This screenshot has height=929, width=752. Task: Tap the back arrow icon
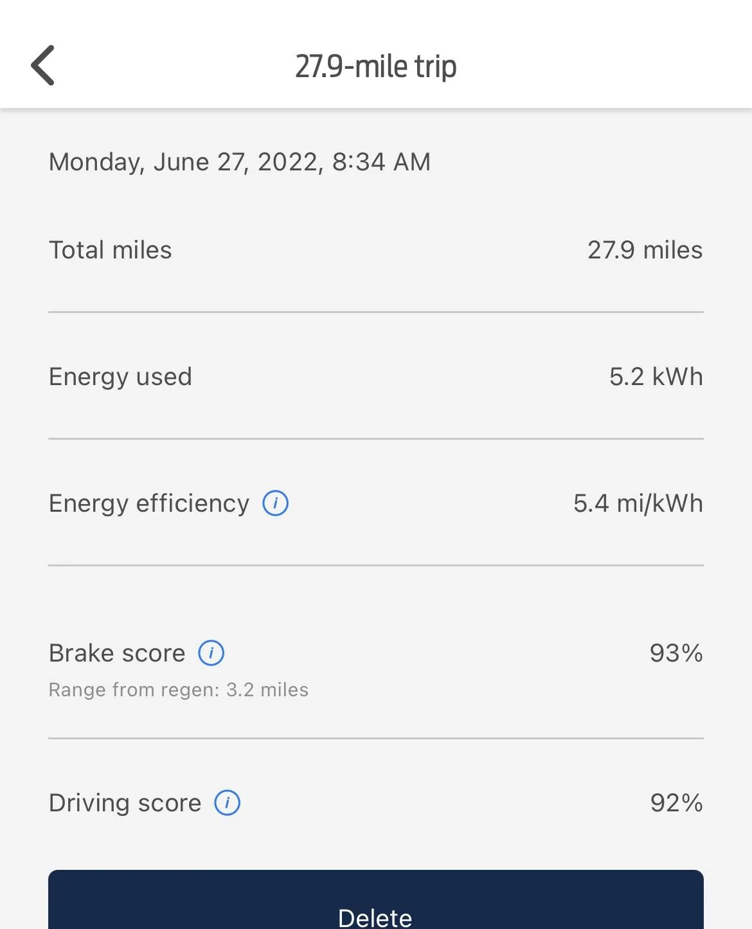43,66
